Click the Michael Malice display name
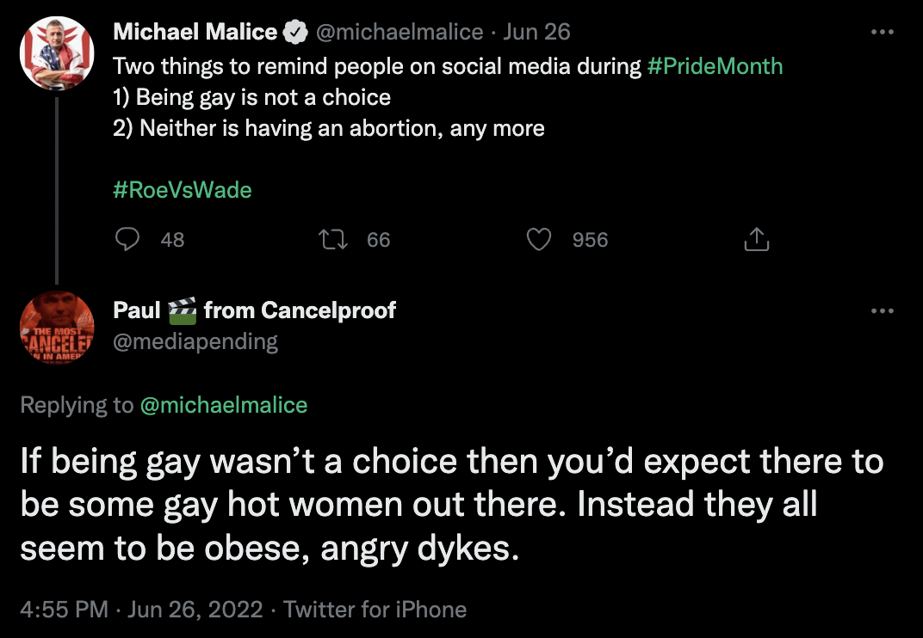 (x=195, y=33)
